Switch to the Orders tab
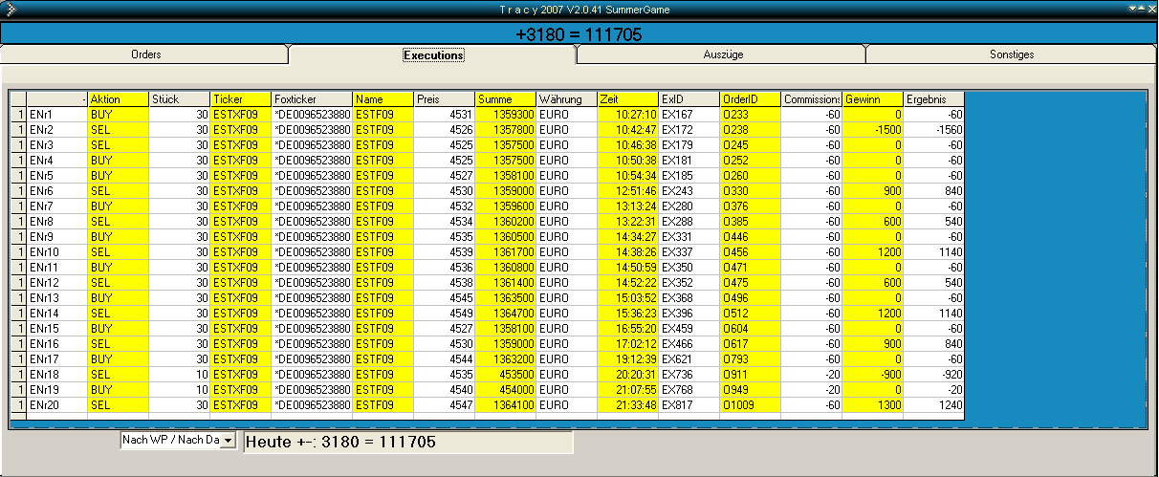 coord(145,54)
